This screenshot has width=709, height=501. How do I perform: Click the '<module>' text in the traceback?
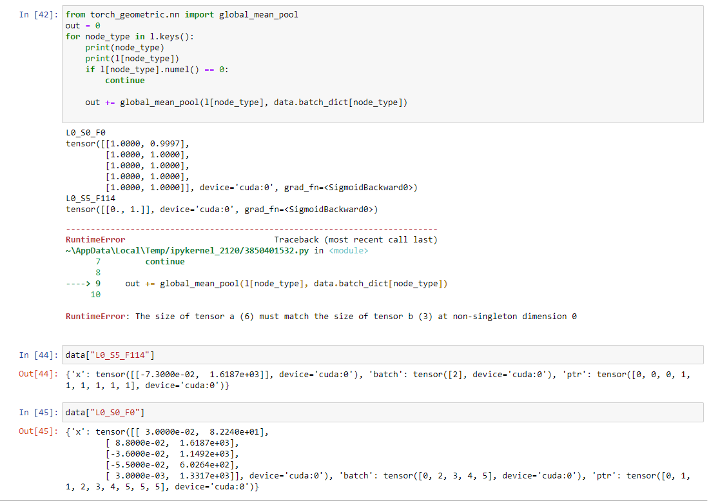coord(349,250)
